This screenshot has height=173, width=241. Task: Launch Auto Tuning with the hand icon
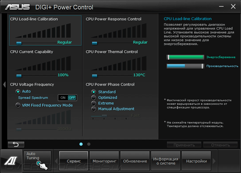(x=37, y=161)
